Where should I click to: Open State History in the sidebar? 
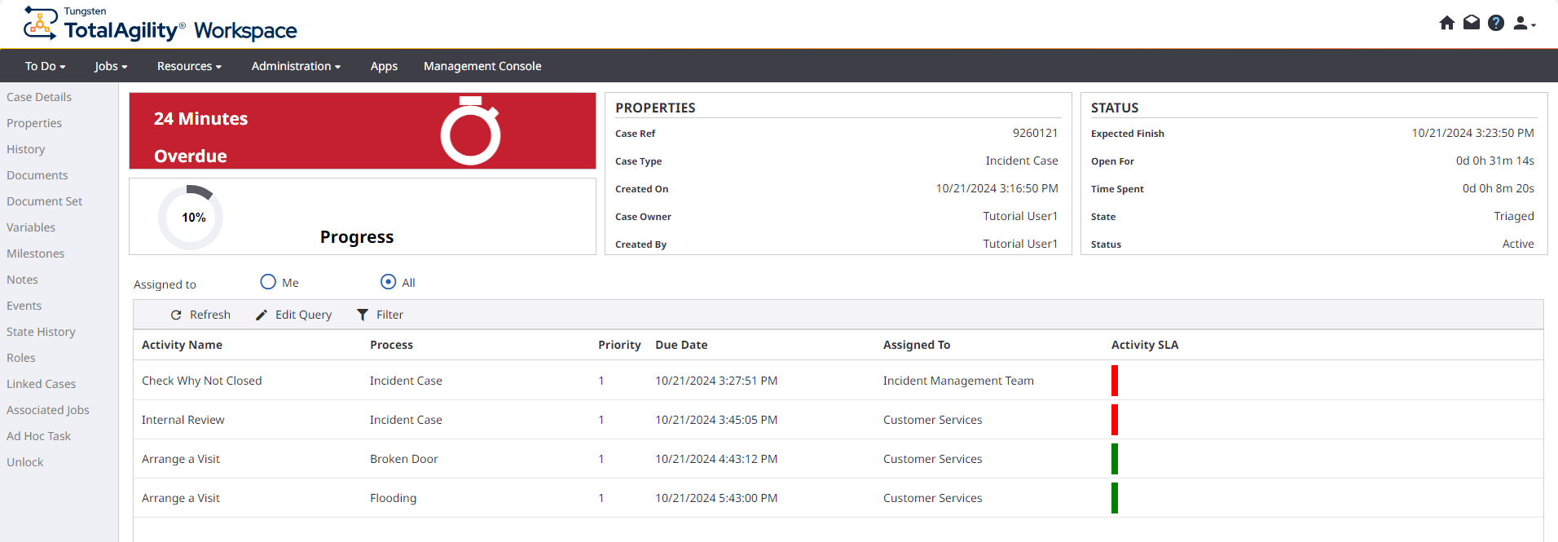pyautogui.click(x=41, y=332)
